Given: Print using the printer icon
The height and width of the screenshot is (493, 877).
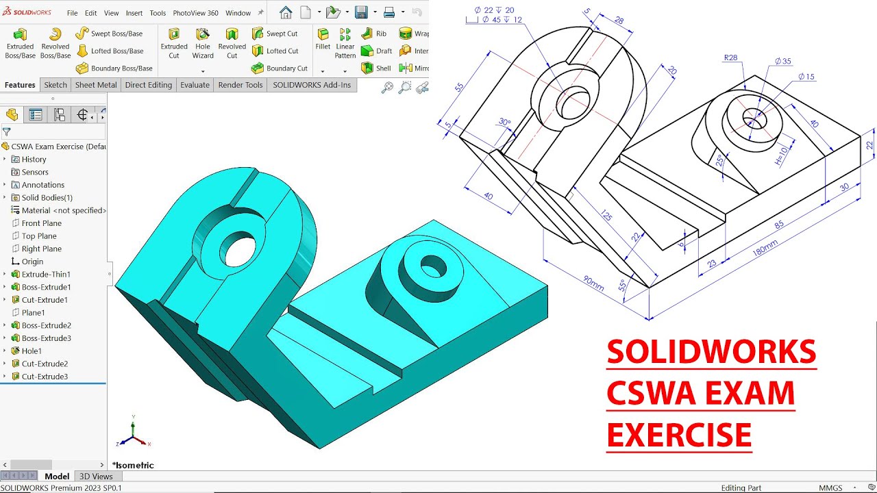Looking at the screenshot, I should point(389,12).
